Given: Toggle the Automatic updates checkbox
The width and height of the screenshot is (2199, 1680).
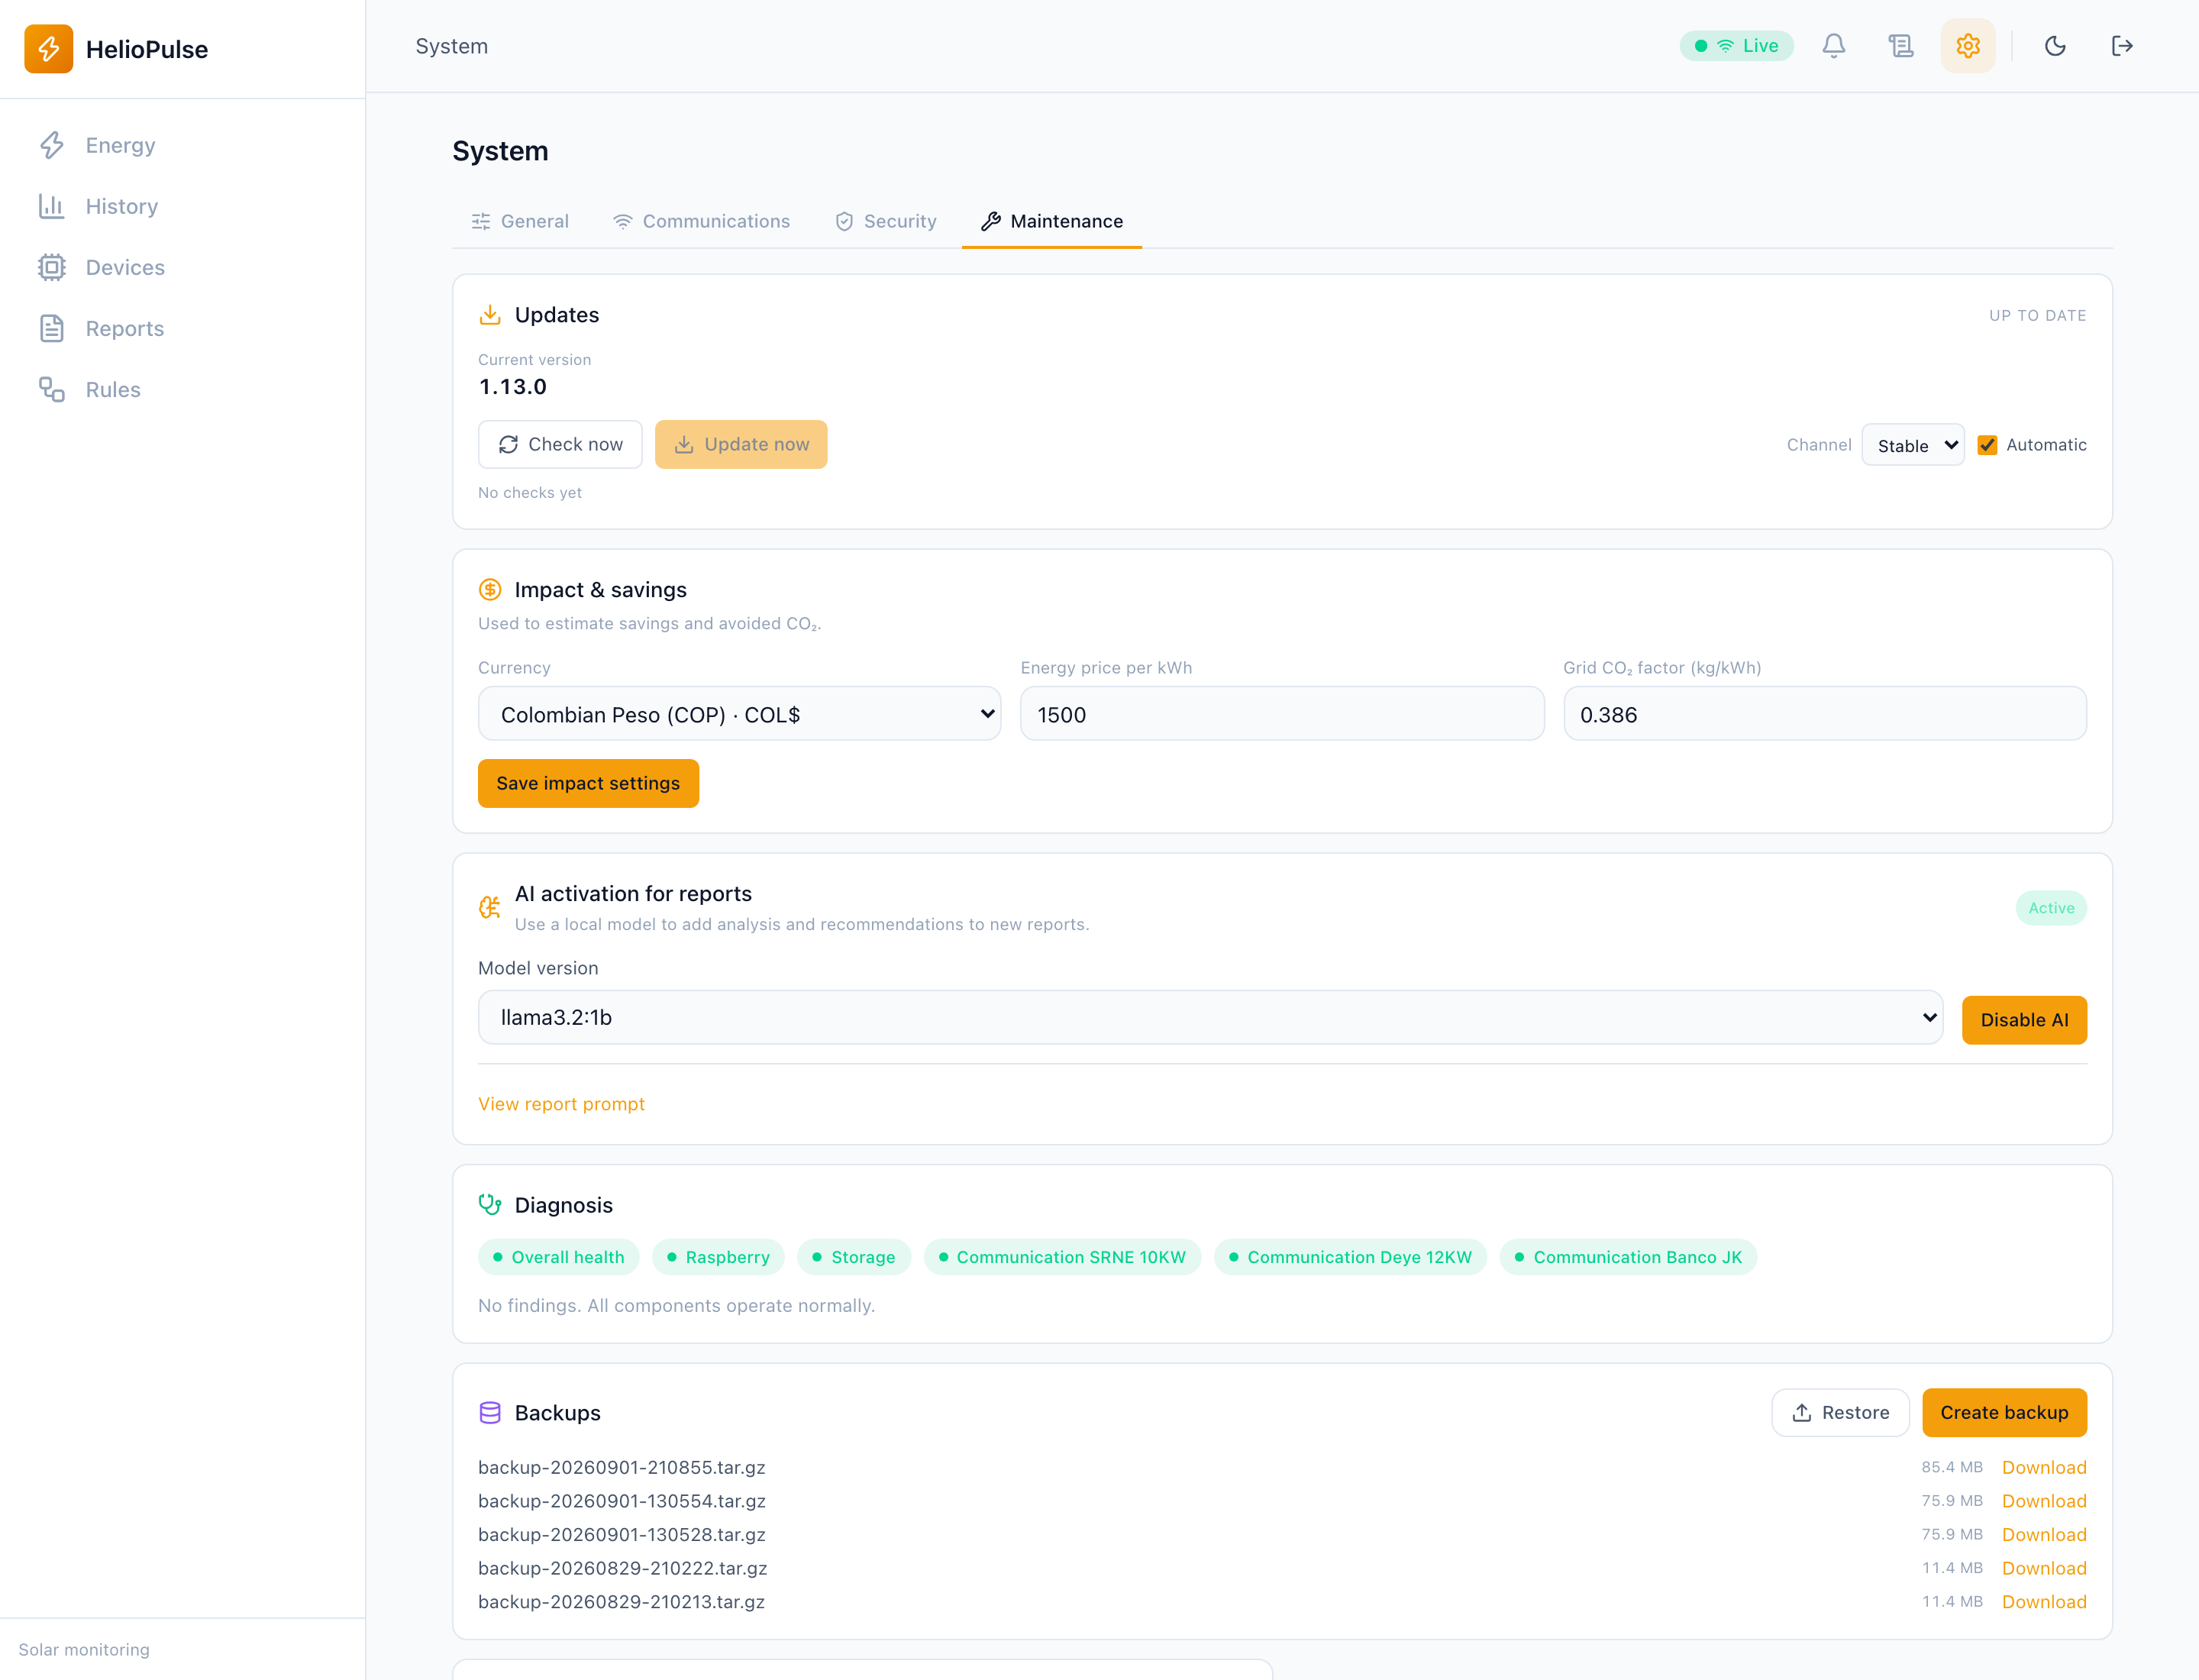Looking at the screenshot, I should (1987, 445).
